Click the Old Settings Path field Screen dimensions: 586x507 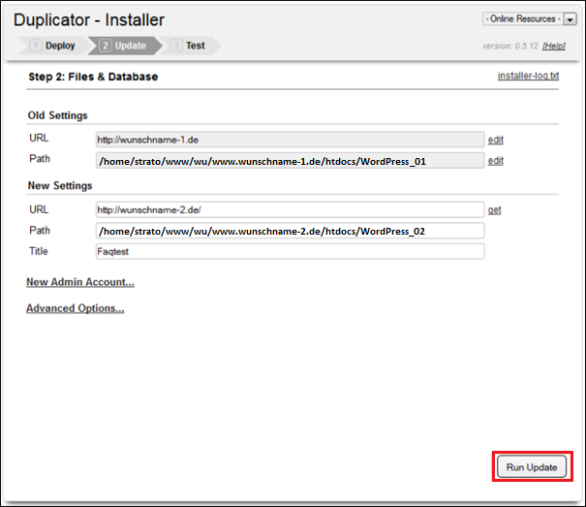(x=290, y=161)
